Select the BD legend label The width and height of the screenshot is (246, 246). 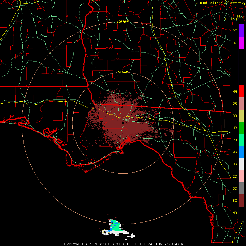coord(235,116)
